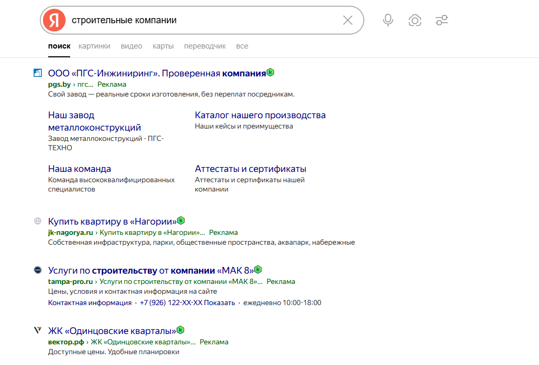This screenshot has width=539, height=365.
Task: Click text ежедневно 10:00-18:00
Action: [282, 303]
